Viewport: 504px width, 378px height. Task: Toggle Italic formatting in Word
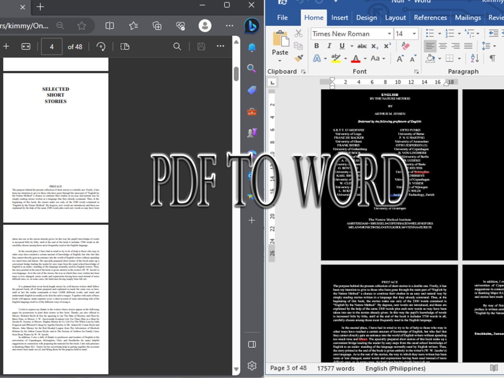pos(329,46)
